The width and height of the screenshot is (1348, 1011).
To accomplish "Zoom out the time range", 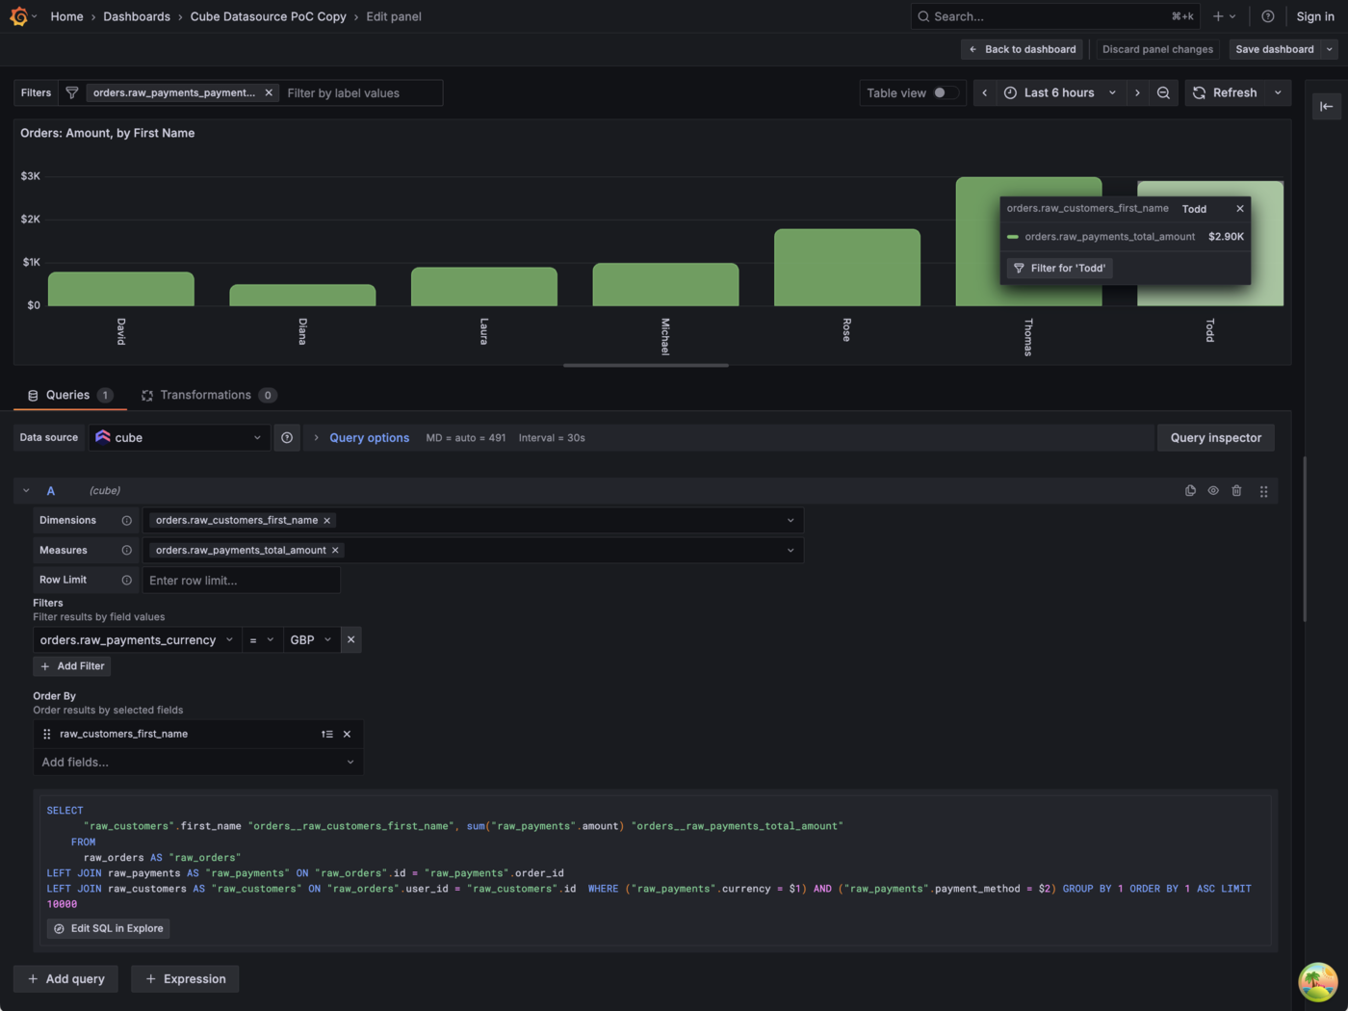I will coord(1163,93).
